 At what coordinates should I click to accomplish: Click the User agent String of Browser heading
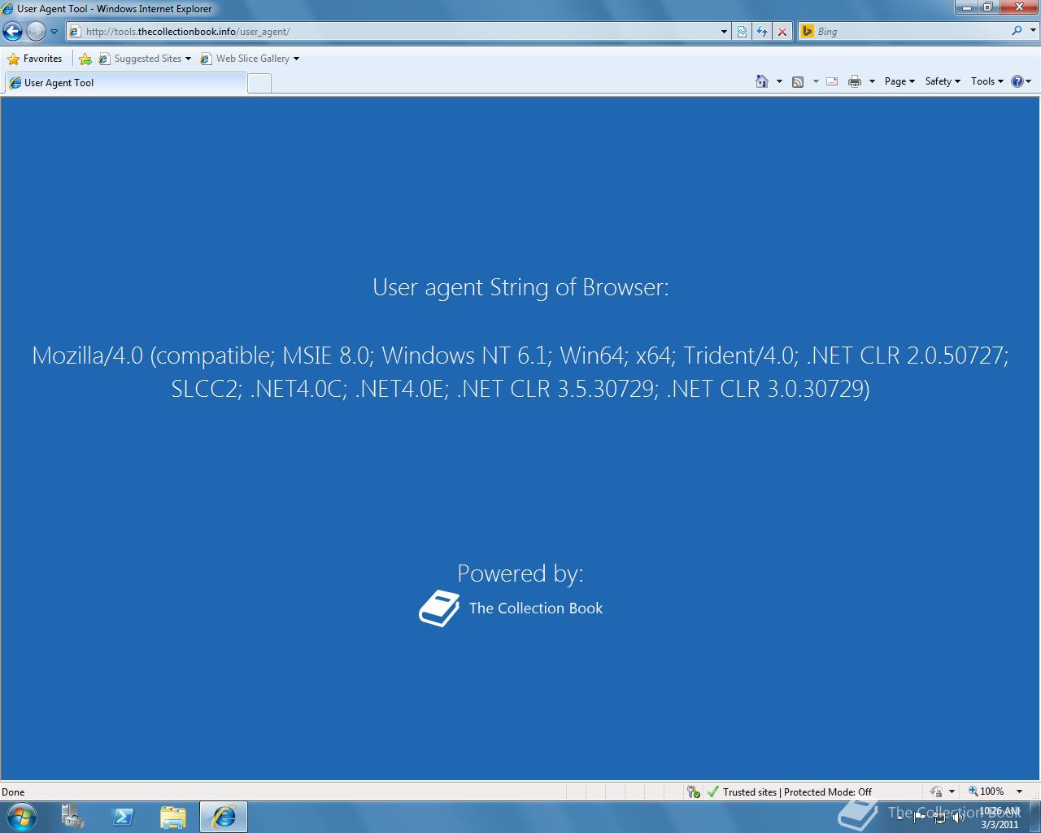click(x=520, y=287)
